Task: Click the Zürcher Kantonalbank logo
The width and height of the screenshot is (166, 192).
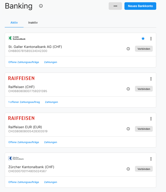Action: 16,158
